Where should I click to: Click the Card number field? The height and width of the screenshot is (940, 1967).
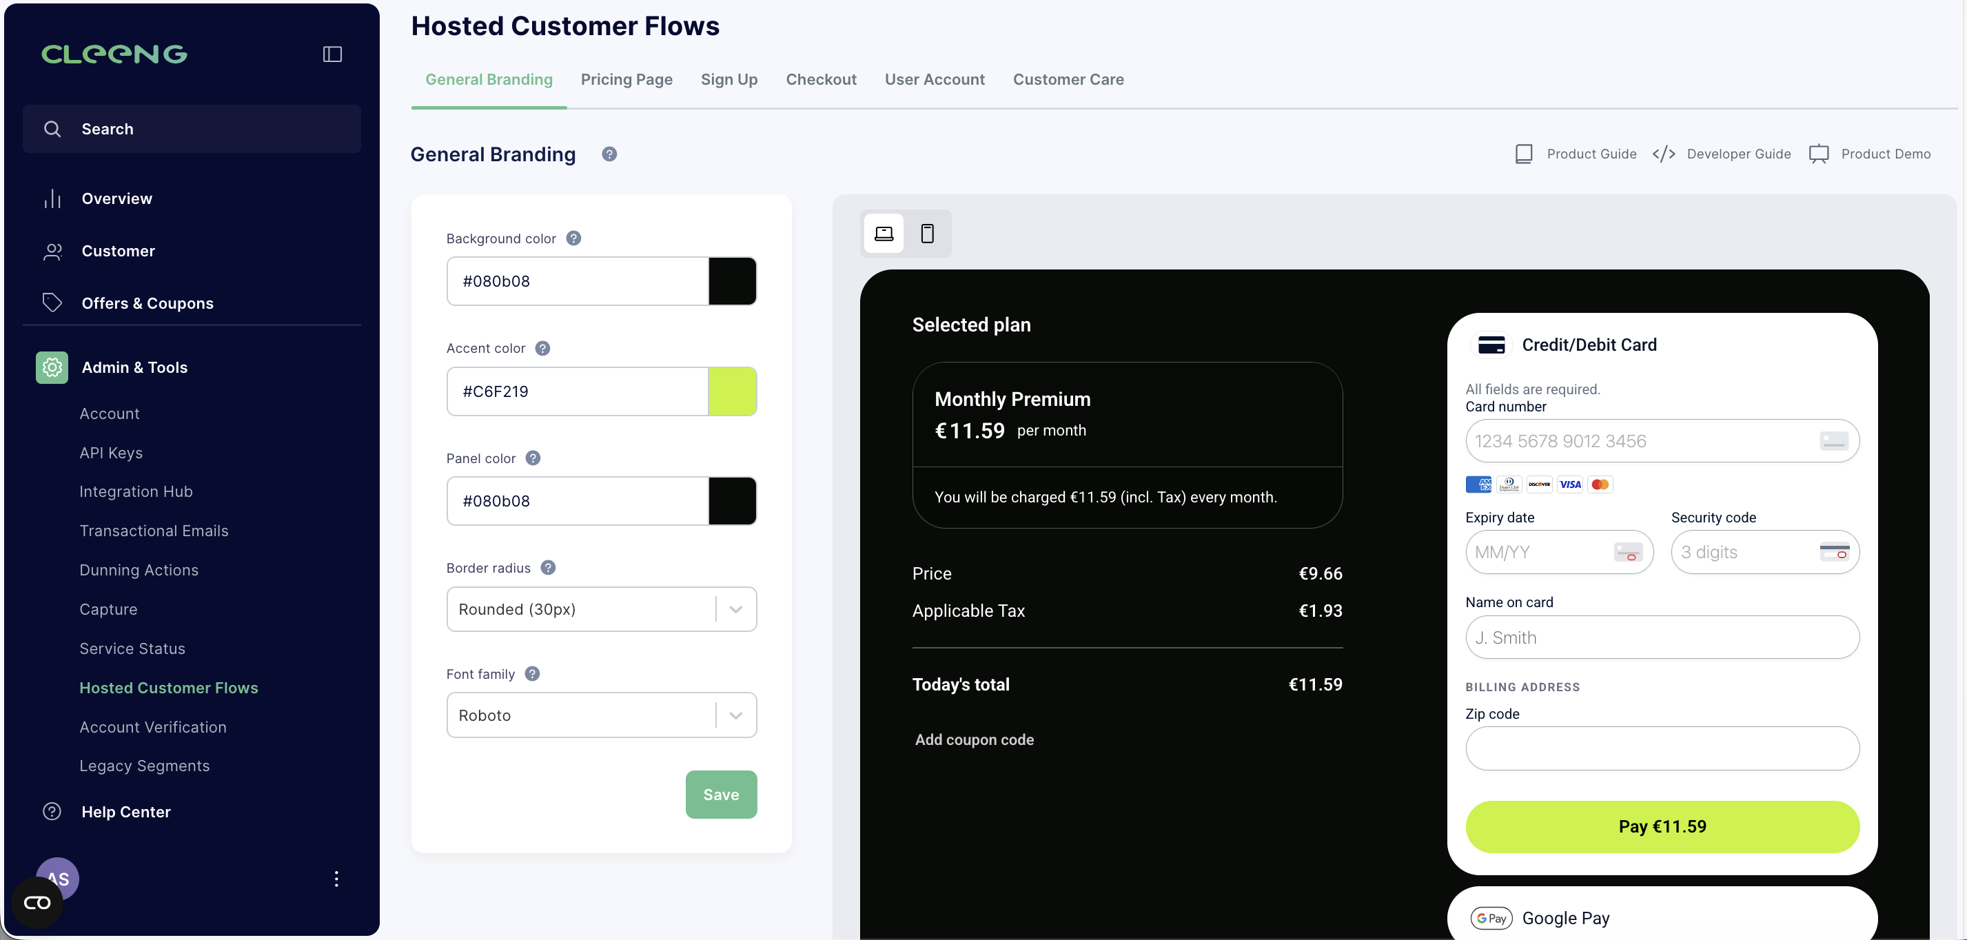click(1662, 440)
